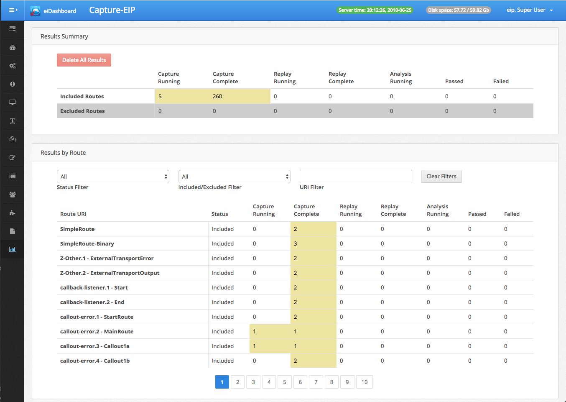
Task: Open the file page sidebar icon
Action: click(x=13, y=231)
